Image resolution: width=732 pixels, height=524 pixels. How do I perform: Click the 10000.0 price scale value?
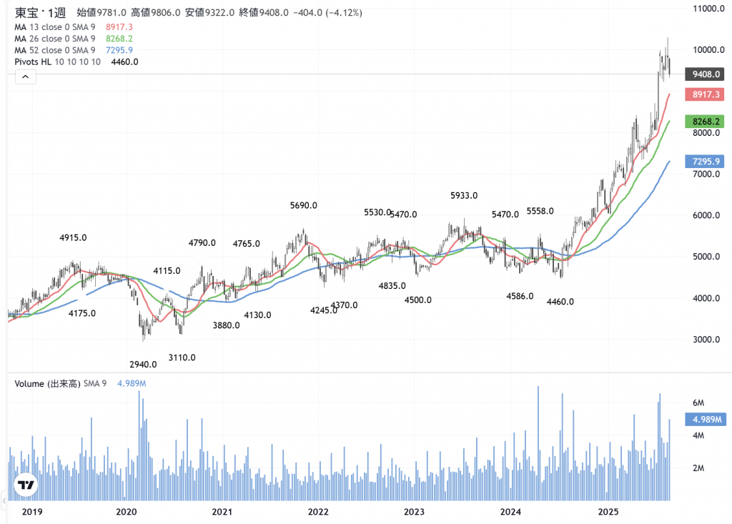pyautogui.click(x=708, y=50)
